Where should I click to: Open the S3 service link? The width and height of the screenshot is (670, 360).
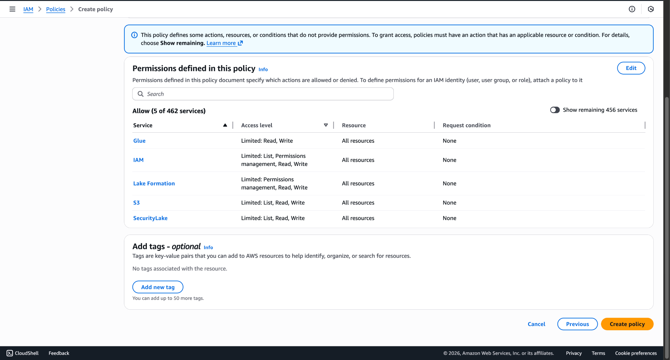point(136,203)
